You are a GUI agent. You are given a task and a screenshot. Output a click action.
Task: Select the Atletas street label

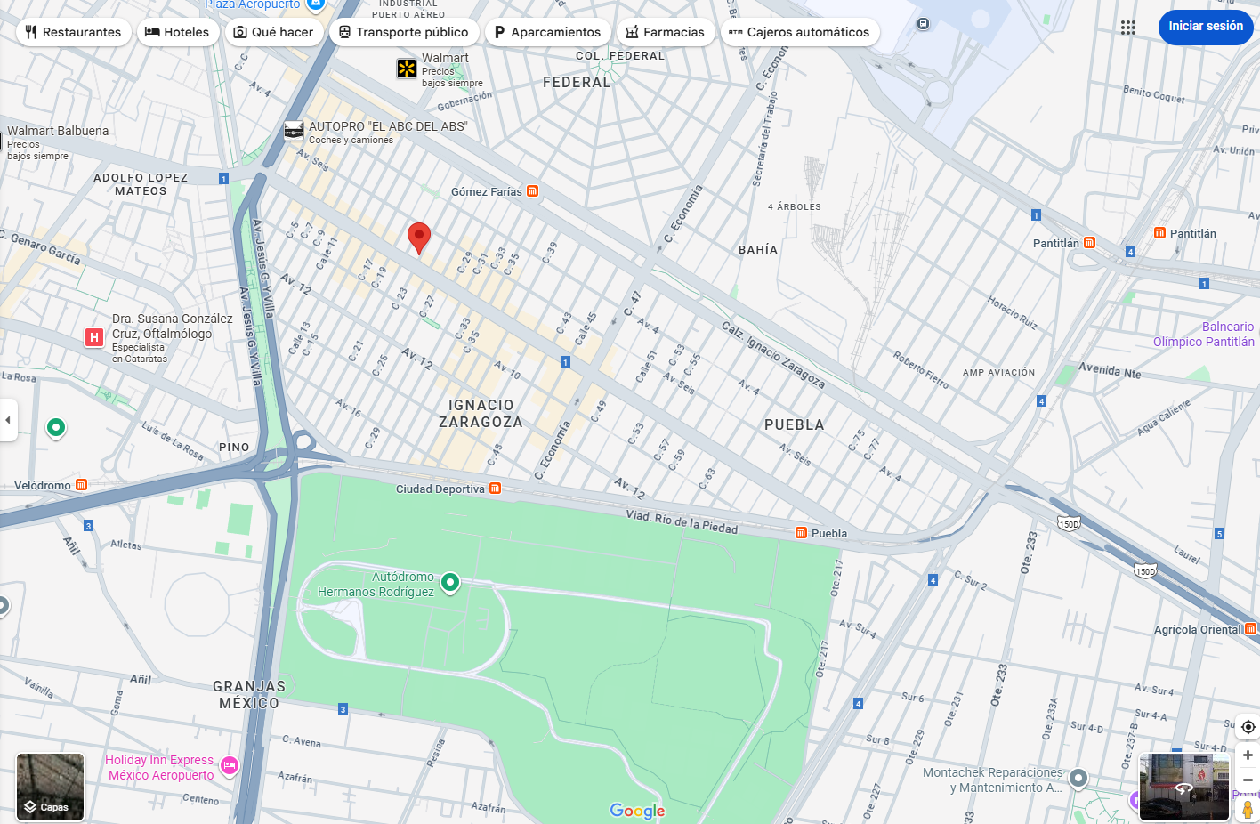click(x=126, y=545)
